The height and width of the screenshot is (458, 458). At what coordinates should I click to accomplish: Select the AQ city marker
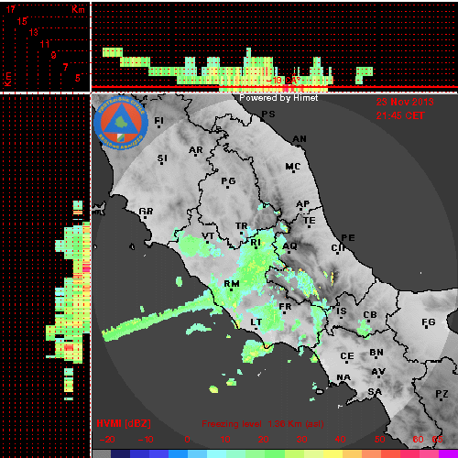(289, 247)
